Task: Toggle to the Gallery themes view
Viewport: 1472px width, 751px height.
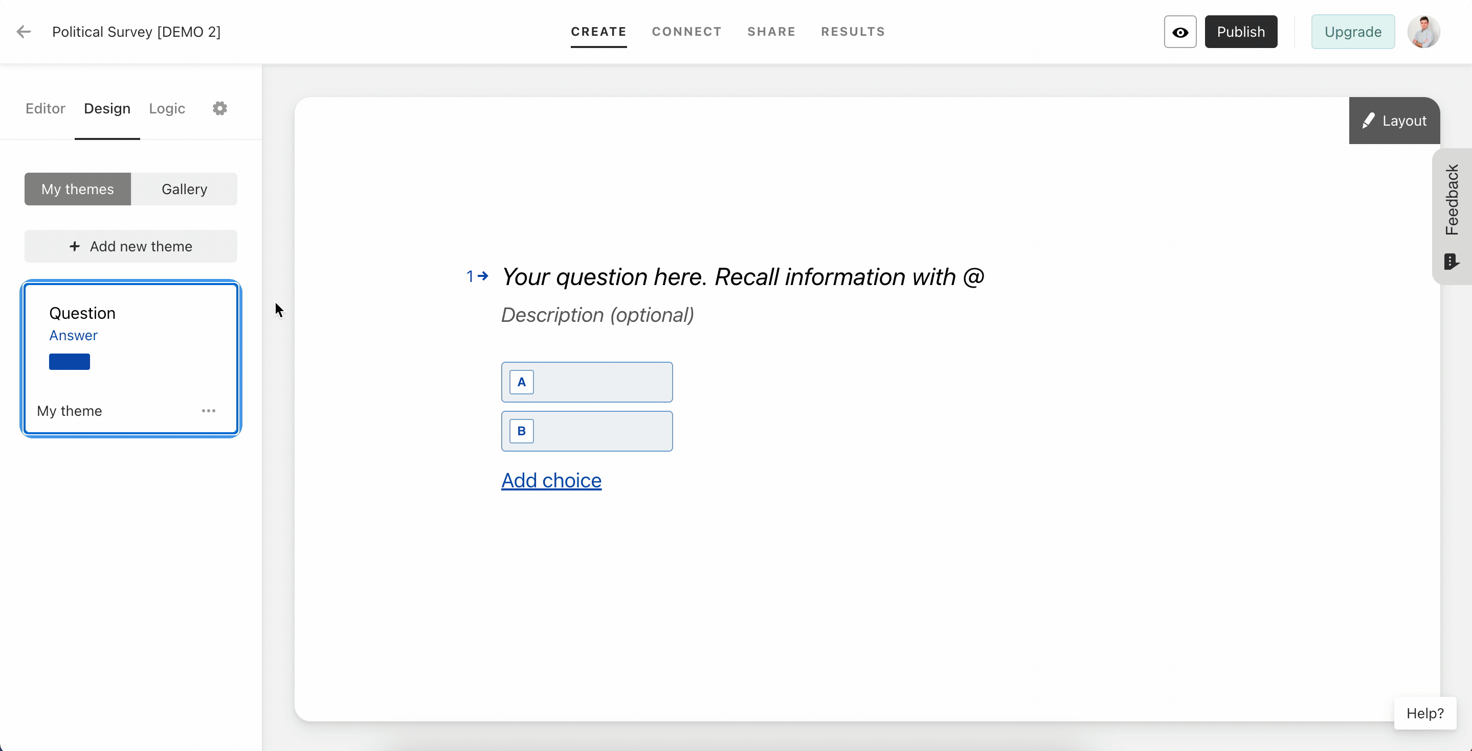Action: [184, 189]
